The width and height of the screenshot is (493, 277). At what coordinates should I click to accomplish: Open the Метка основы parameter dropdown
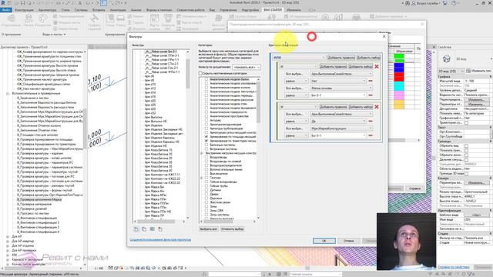coord(341,88)
